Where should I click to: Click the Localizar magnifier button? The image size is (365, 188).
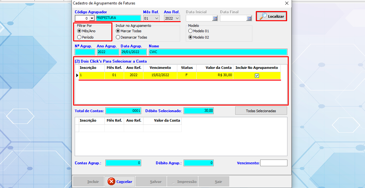pyautogui.click(x=271, y=16)
